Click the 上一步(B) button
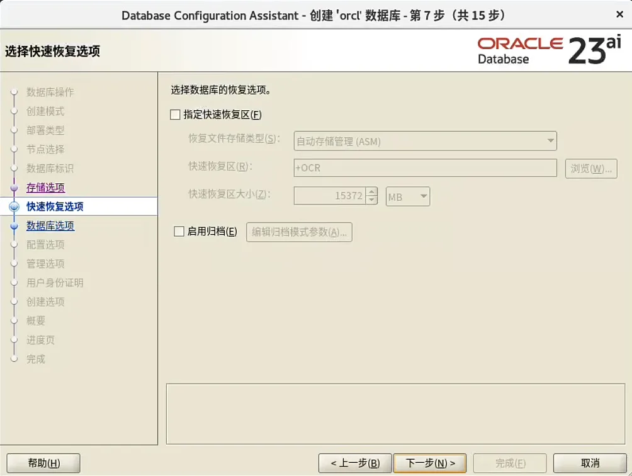 point(356,462)
